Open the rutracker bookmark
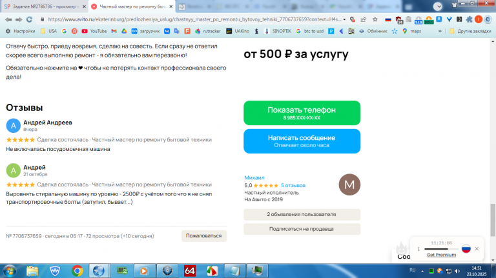This screenshot has height=278, width=496. (207, 31)
